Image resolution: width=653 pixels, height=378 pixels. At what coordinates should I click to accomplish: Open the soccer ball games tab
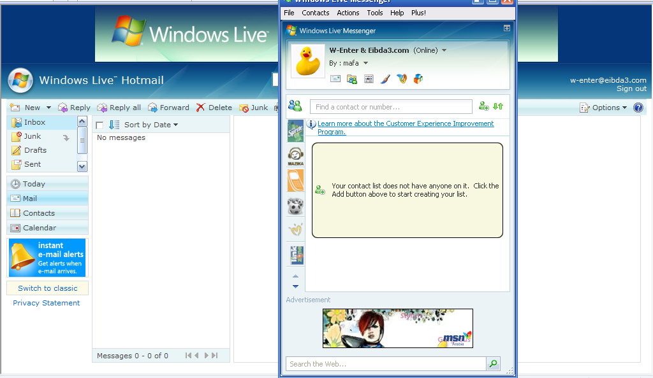[x=296, y=206]
